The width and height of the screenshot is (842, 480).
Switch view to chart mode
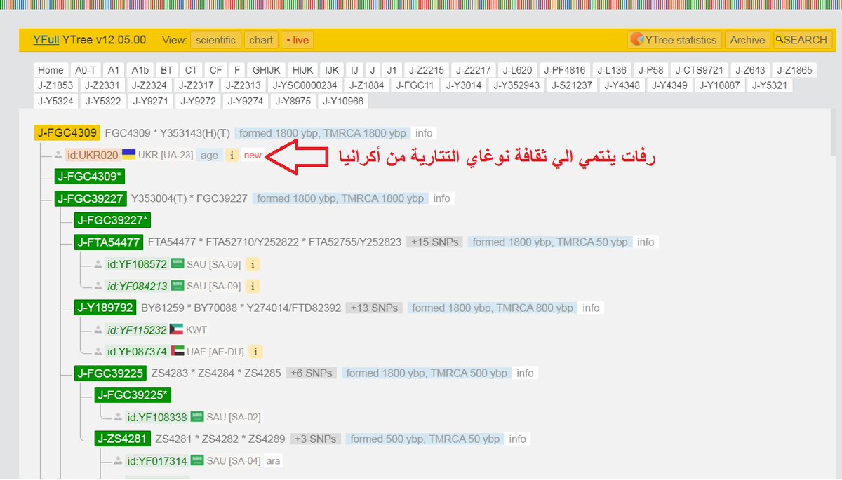(x=261, y=40)
